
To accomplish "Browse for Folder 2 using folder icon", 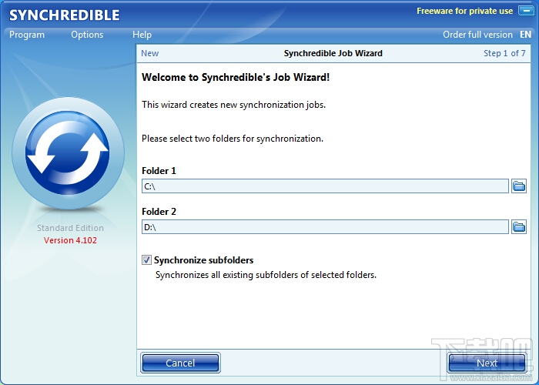I will 519,227.
